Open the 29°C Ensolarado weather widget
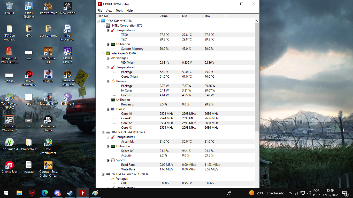Image resolution: width=353 pixels, height=198 pixels. (266, 193)
